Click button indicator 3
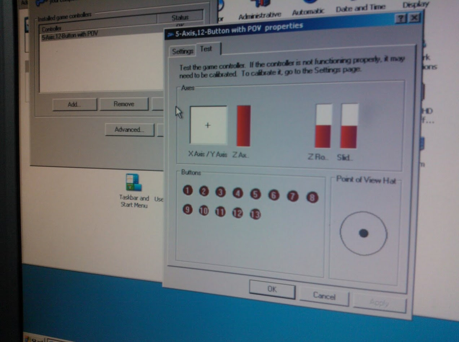Image resolution: width=459 pixels, height=342 pixels. click(x=220, y=192)
